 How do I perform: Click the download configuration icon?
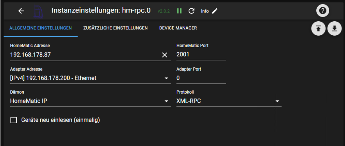point(335,28)
